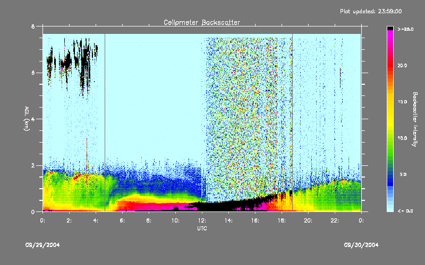
Task: Click the x-axis tick label 4:
Action: click(x=96, y=220)
